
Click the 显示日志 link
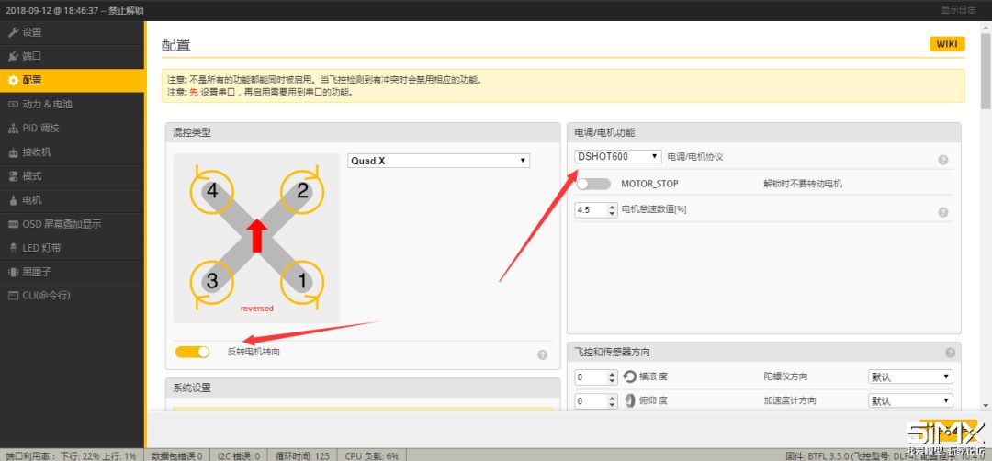(958, 9)
